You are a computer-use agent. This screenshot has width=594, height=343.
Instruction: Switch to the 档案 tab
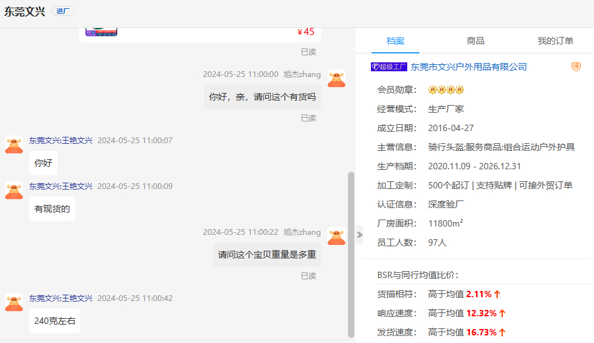[x=395, y=41]
